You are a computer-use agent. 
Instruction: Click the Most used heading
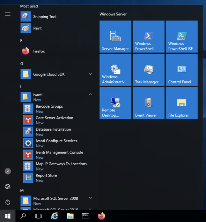[x=29, y=6]
